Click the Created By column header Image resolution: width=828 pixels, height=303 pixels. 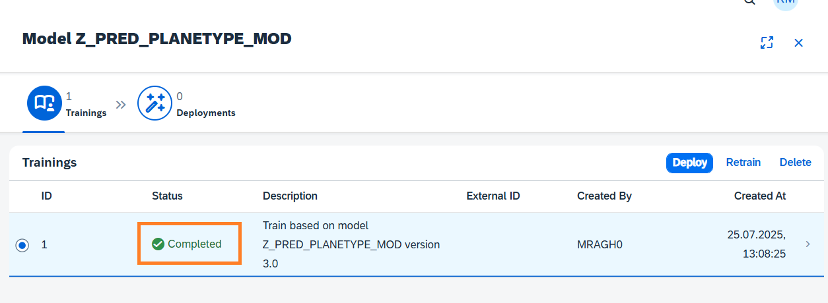point(604,196)
